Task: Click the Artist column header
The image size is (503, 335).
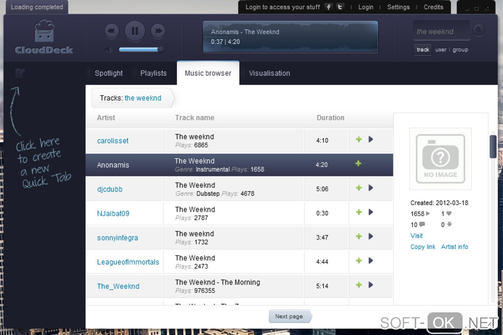Action: (x=106, y=118)
